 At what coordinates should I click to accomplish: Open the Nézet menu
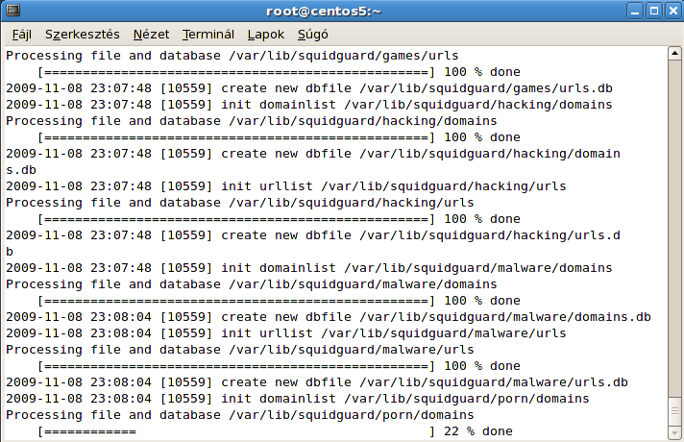(151, 35)
